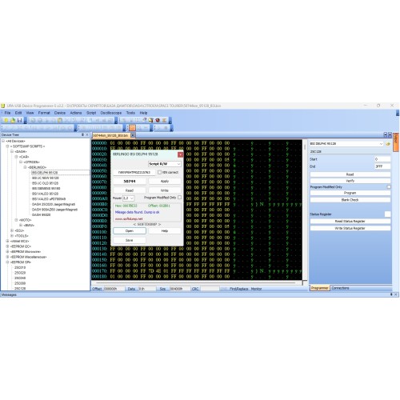Click the Device Tree pin icon
Screen dimensions: 400x400
[x=82, y=135]
